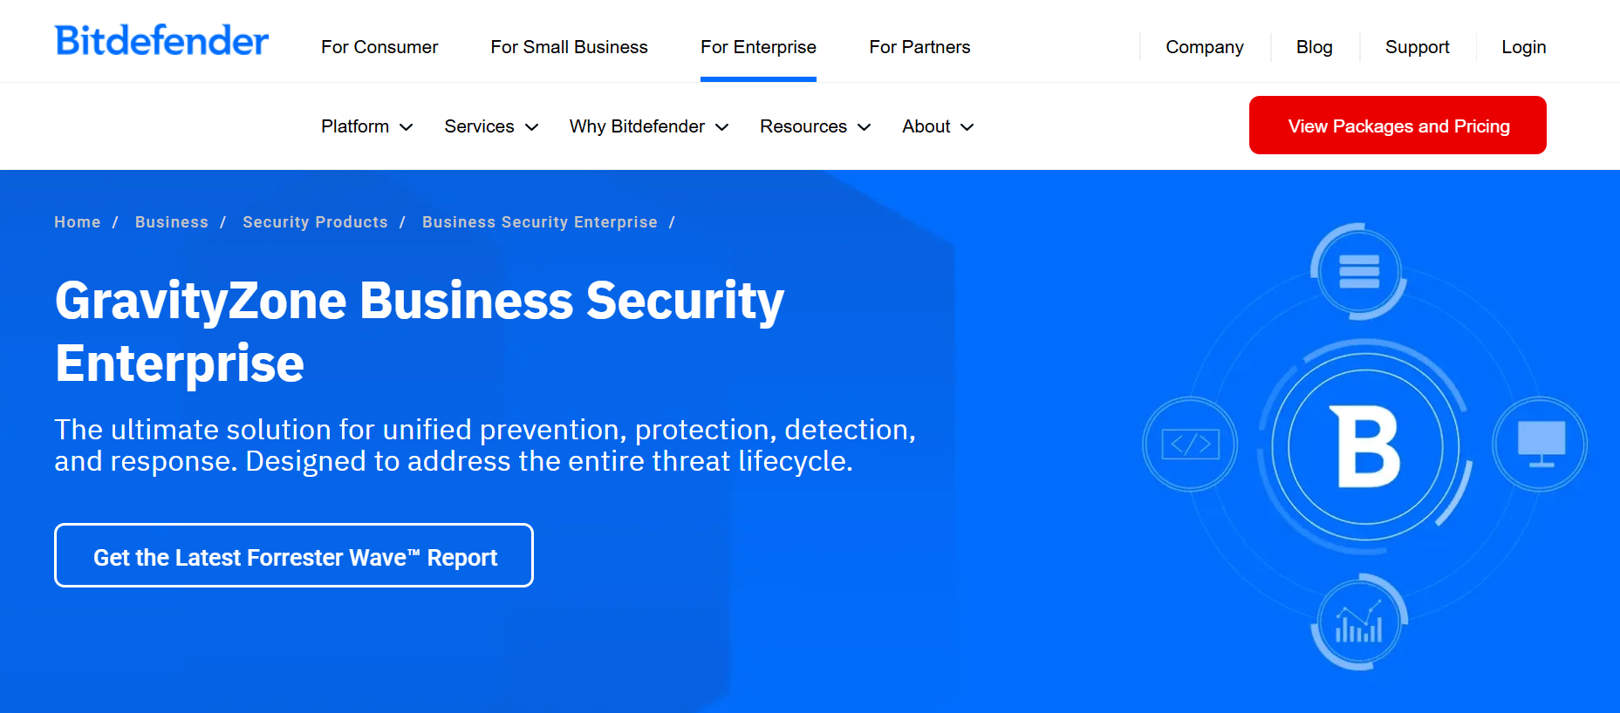
Task: Navigate to Home via breadcrumb
Action: [77, 222]
